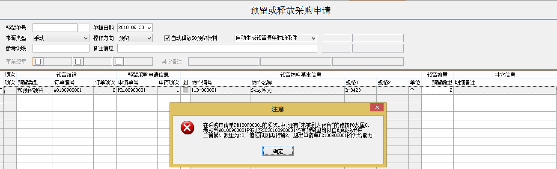Click the 预留单号 input field

[x=55, y=28]
